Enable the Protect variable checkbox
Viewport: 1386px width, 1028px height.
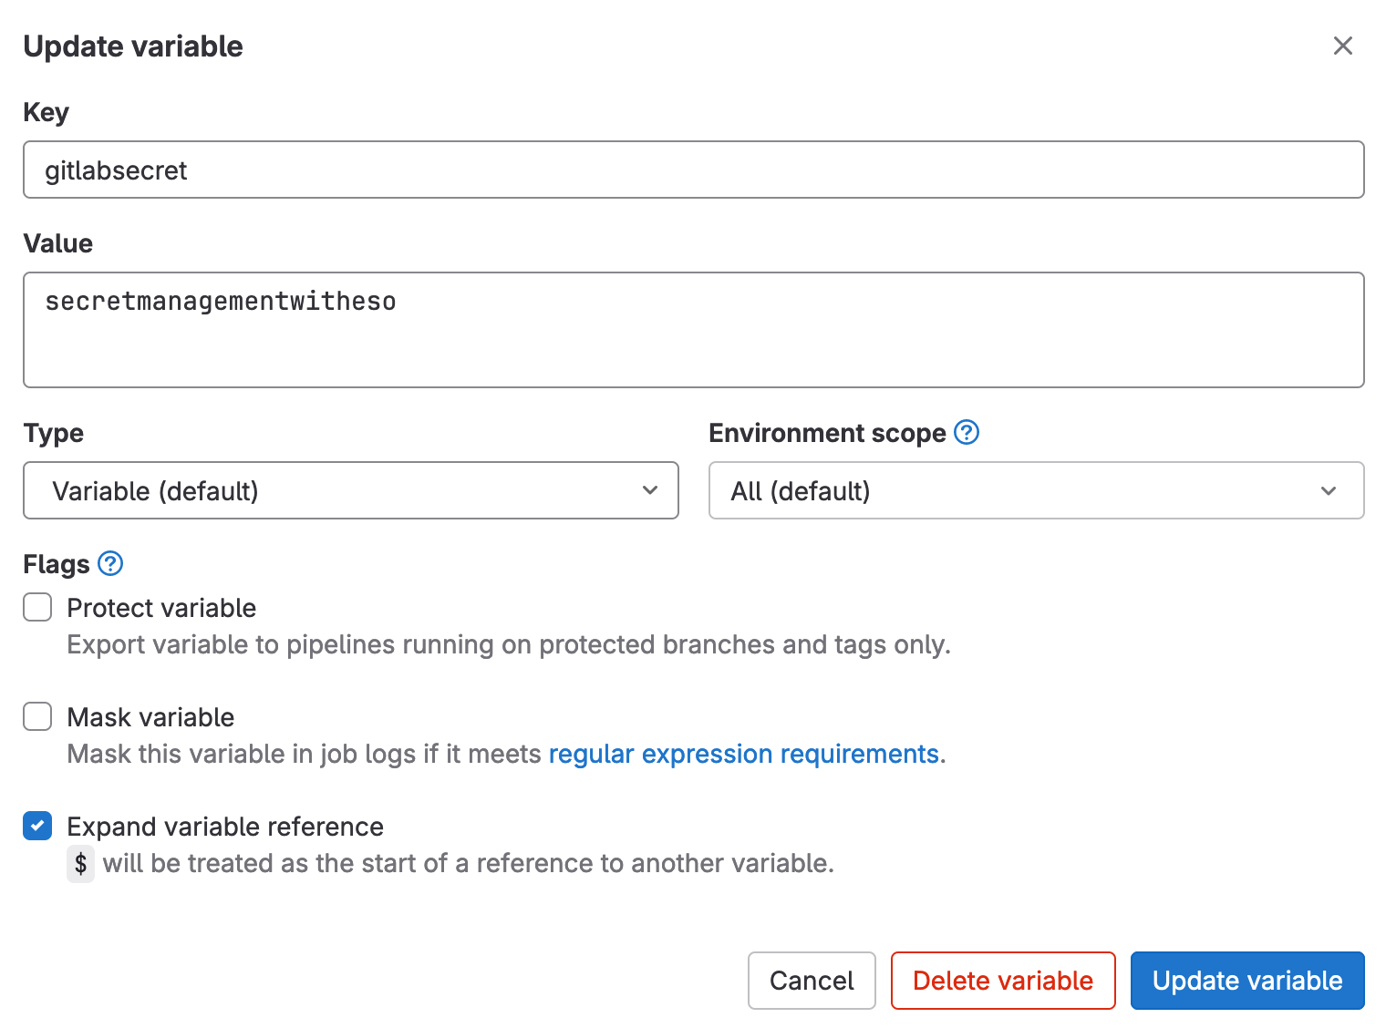37,607
